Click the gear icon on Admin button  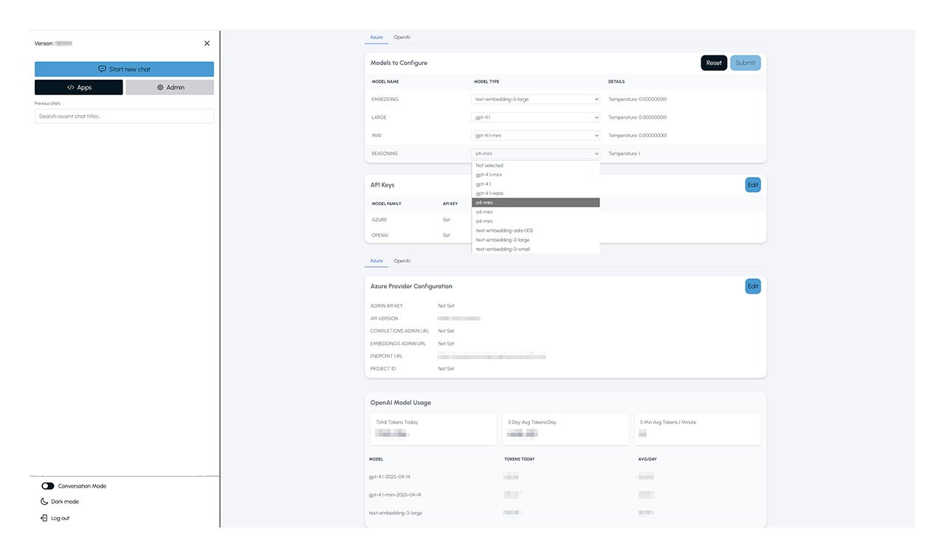(159, 88)
